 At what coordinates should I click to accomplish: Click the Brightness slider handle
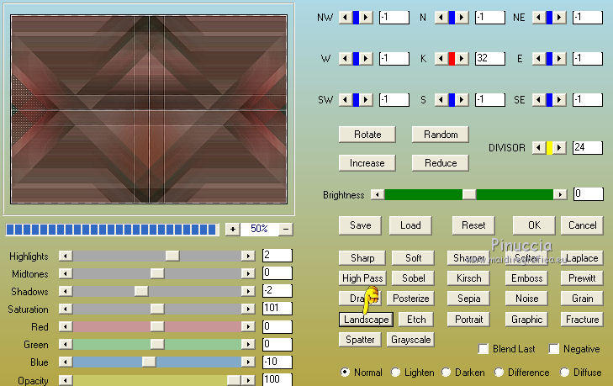coord(469,194)
